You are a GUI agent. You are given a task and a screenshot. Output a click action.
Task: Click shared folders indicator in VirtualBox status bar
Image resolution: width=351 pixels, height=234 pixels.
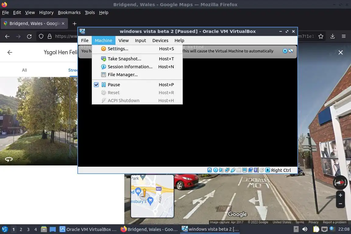pyautogui.click(x=239, y=170)
